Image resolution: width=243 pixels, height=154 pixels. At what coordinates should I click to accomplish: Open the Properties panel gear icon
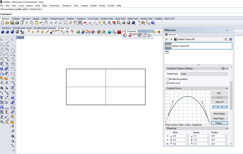pos(148,32)
